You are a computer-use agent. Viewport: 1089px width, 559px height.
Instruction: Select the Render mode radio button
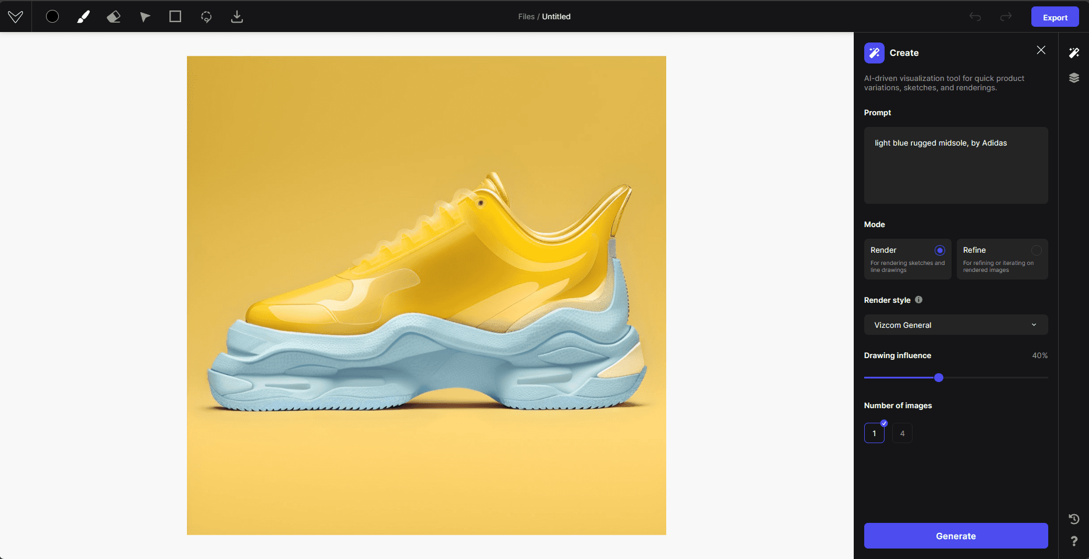coord(940,250)
